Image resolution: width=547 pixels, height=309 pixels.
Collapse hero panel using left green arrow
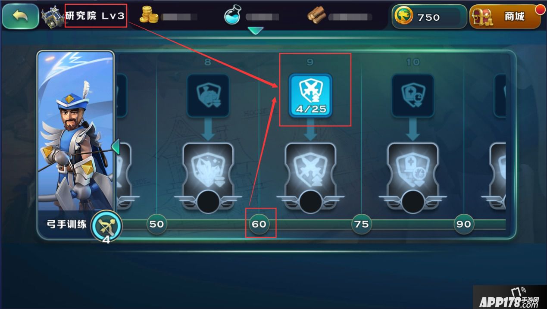(x=116, y=147)
